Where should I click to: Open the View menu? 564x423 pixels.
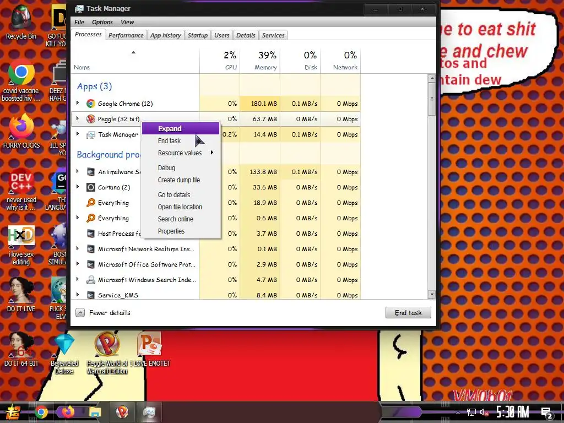coord(127,22)
